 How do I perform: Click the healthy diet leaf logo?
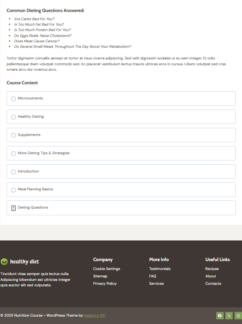4,261
